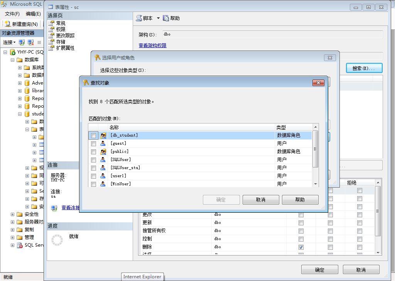Expand the 复制 tree node
The width and height of the screenshot is (395, 281).
[13, 230]
